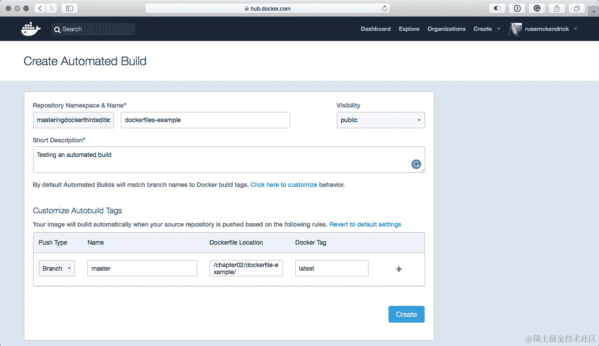Image resolution: width=599 pixels, height=346 pixels.
Task: Click the 'Visibility' label
Action: [x=348, y=105]
